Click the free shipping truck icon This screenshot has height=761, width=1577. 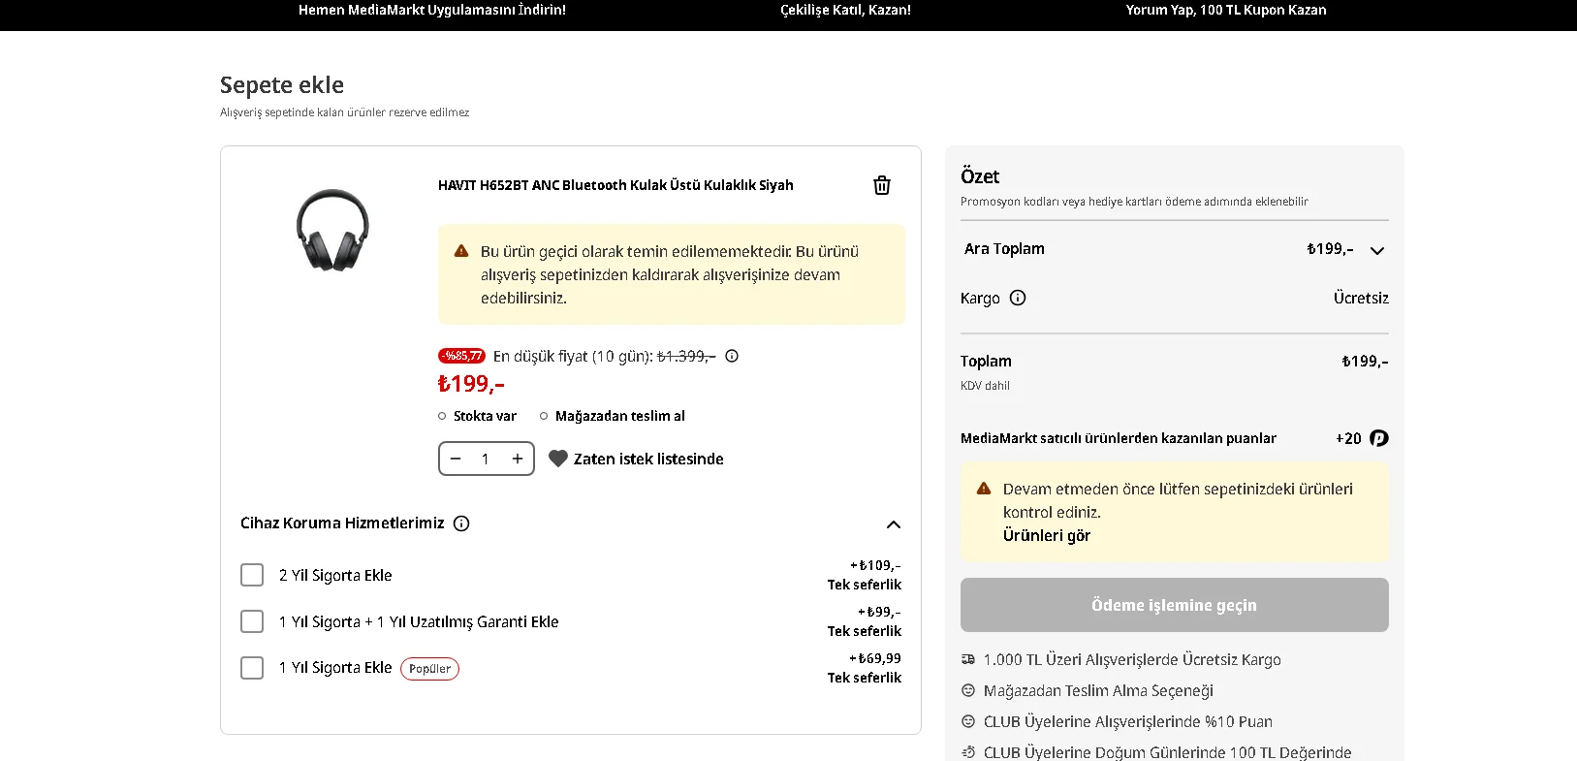coord(967,659)
